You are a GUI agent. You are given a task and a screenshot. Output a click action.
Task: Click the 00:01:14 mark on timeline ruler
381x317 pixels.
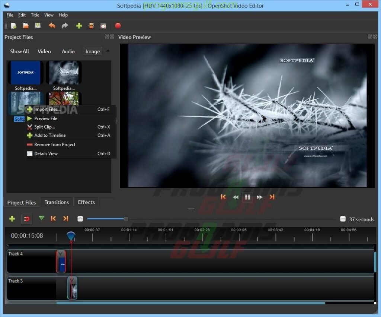click(x=129, y=230)
